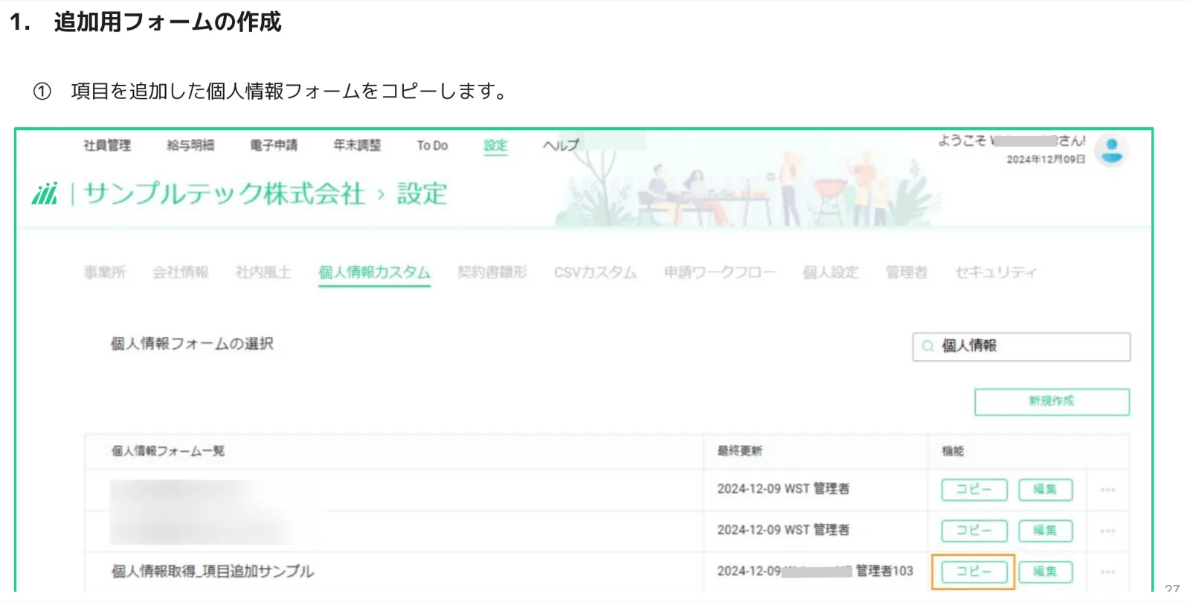Switch to the 個人情報カスタム tab

coord(374,272)
